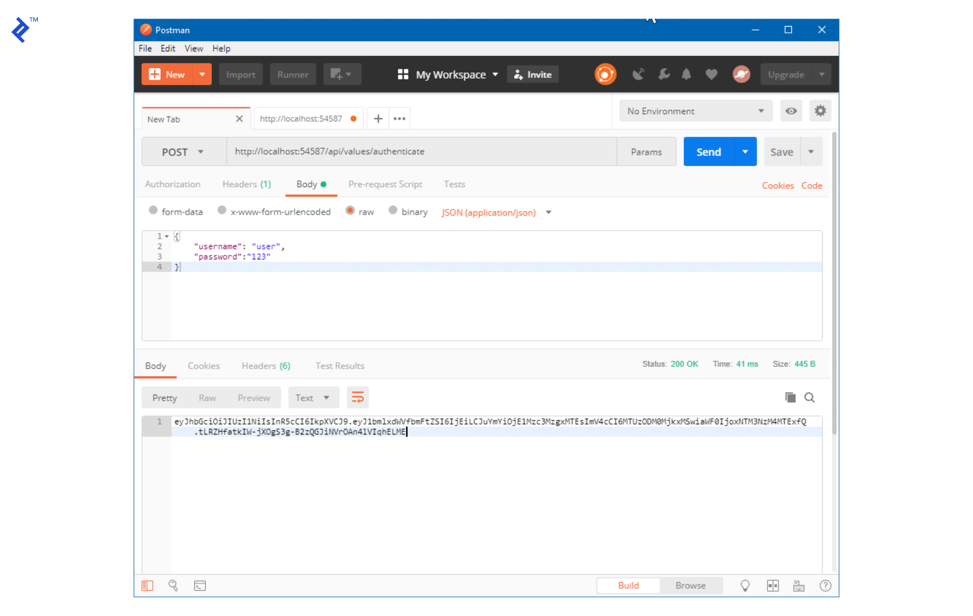Toggle the sidebar via the leftmost status bar icon

148,585
